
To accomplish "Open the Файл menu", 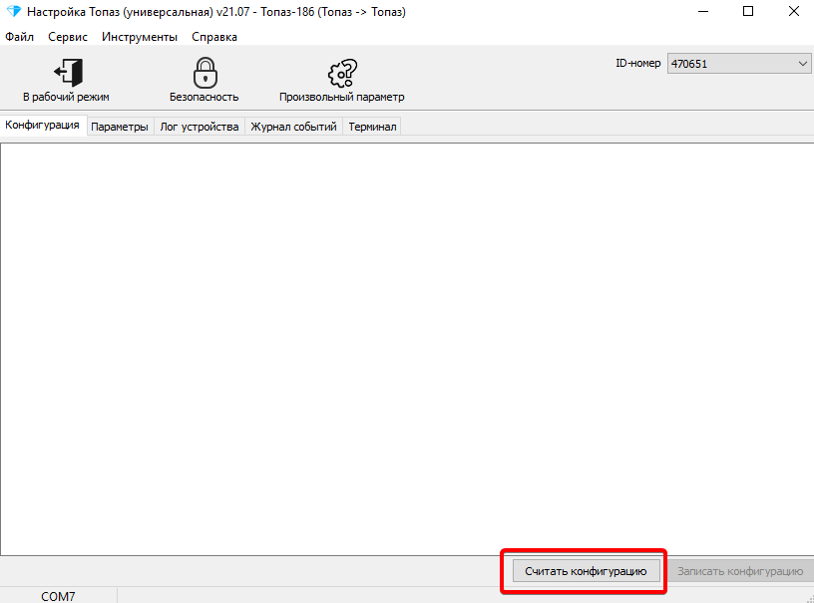I will 19,37.
